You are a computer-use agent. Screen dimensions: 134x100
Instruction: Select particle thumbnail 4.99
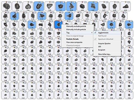tap(14, 33)
